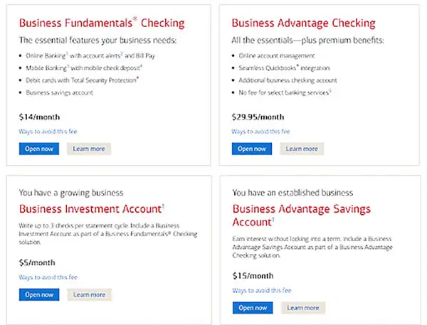View ways to avoid $29.95/month fee

coord(261,132)
